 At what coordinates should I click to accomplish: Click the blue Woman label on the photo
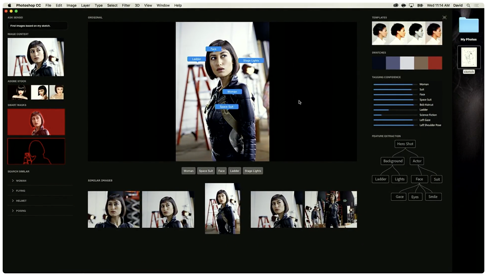point(232,92)
